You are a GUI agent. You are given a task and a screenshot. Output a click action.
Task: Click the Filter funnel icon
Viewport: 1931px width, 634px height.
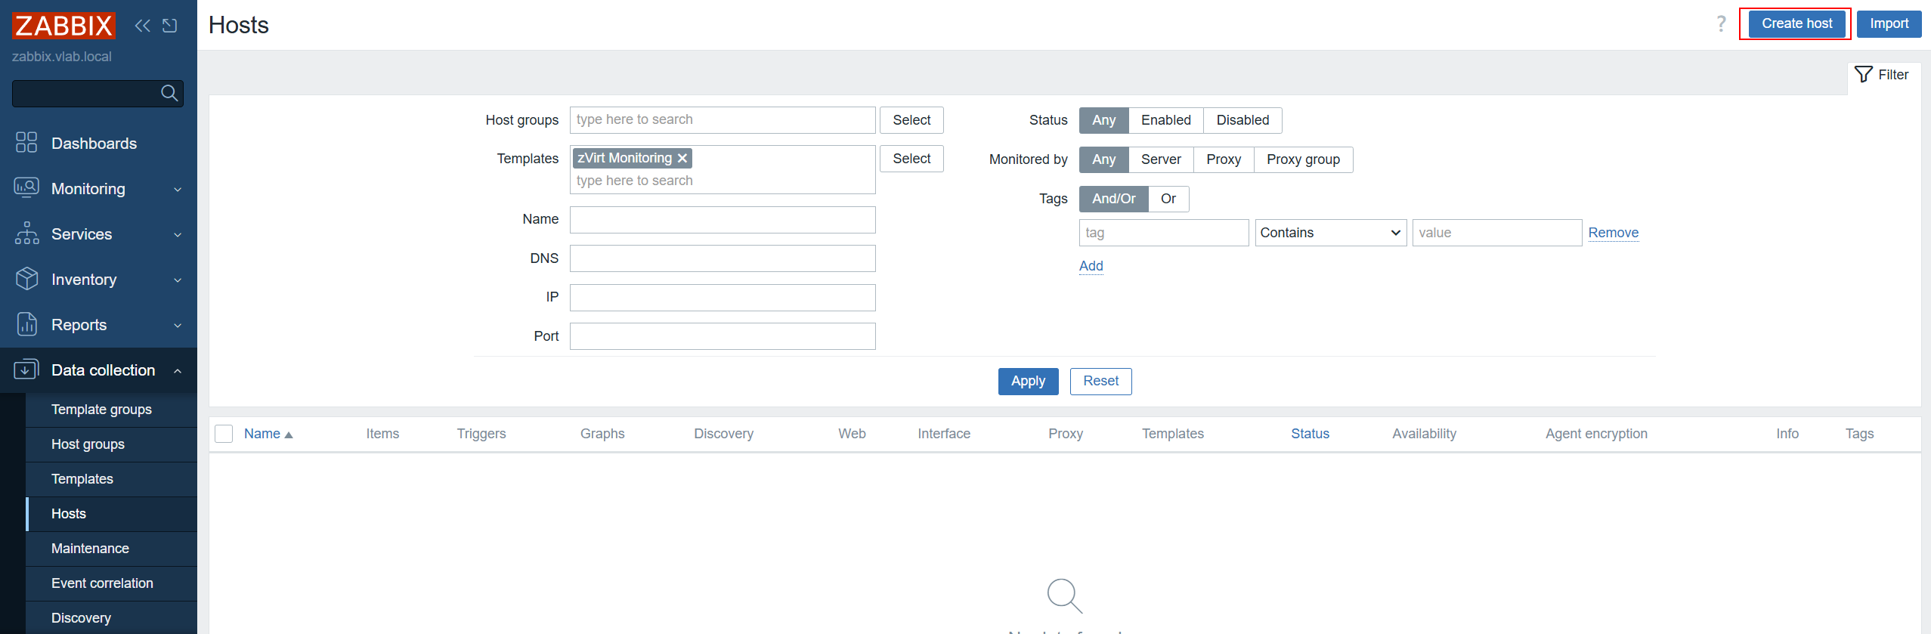click(x=1864, y=74)
